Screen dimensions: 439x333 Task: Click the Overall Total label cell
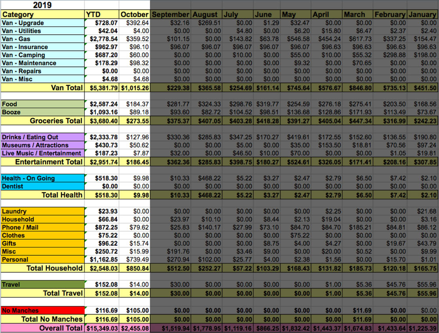(42, 328)
